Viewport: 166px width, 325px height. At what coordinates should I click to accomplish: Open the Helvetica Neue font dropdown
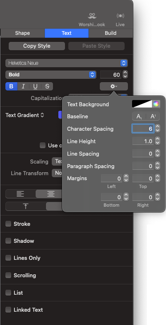67,63
